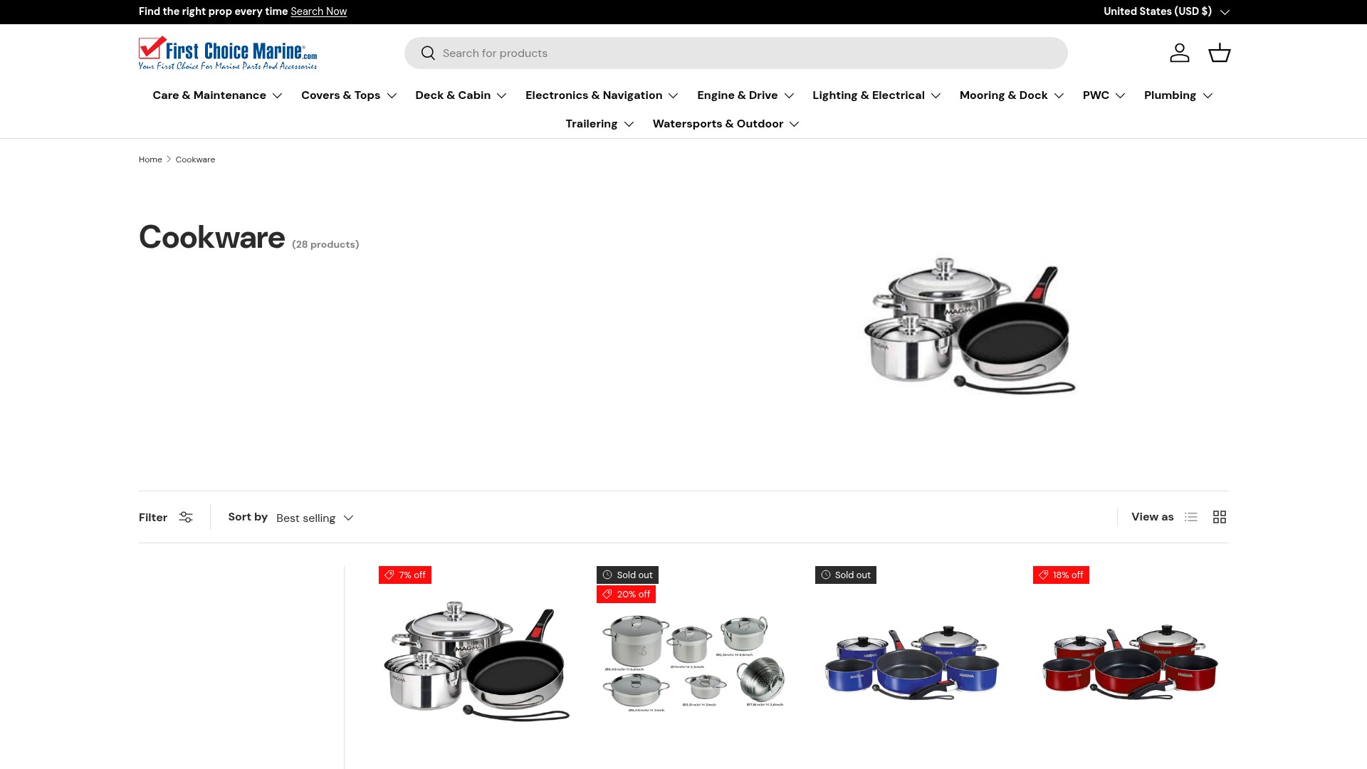Expand the Covers & Tops menu
The width and height of the screenshot is (1367, 769).
pyautogui.click(x=349, y=95)
